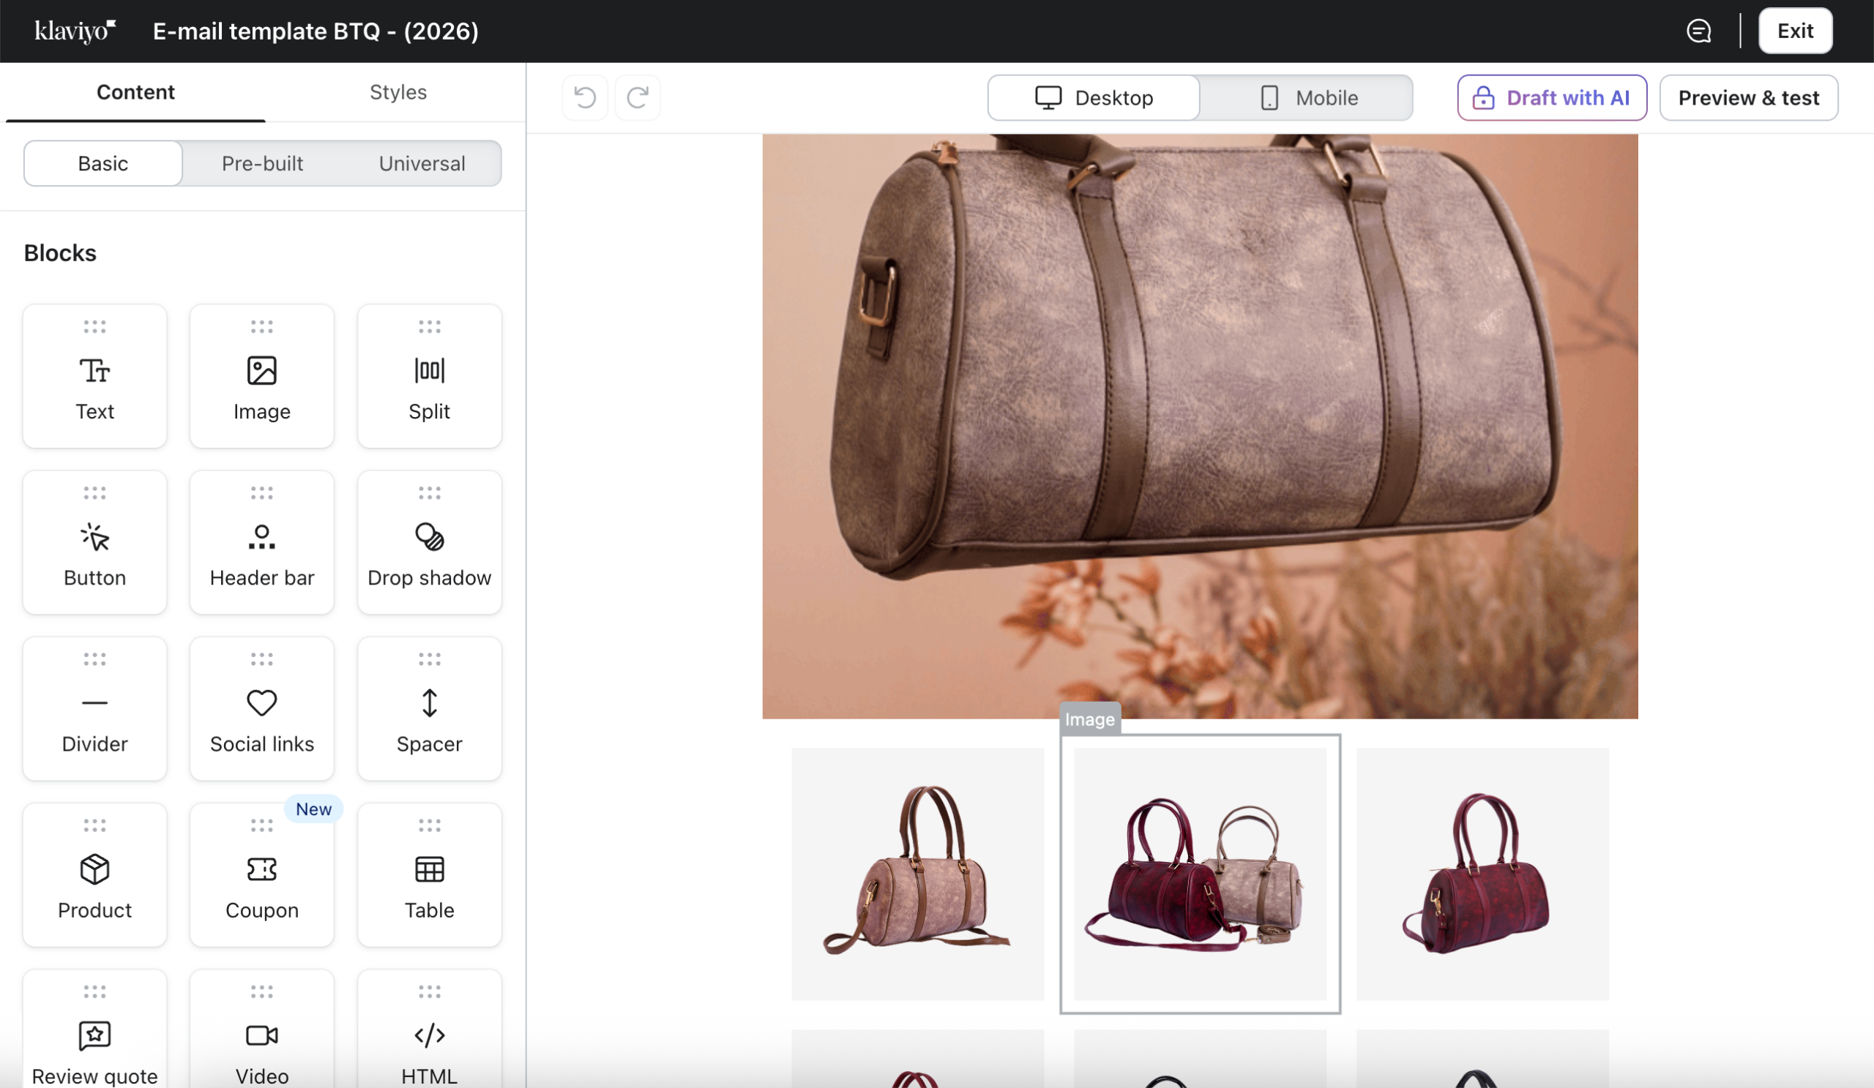The height and width of the screenshot is (1088, 1874).
Task: Select the Header bar block icon
Action: click(x=262, y=536)
